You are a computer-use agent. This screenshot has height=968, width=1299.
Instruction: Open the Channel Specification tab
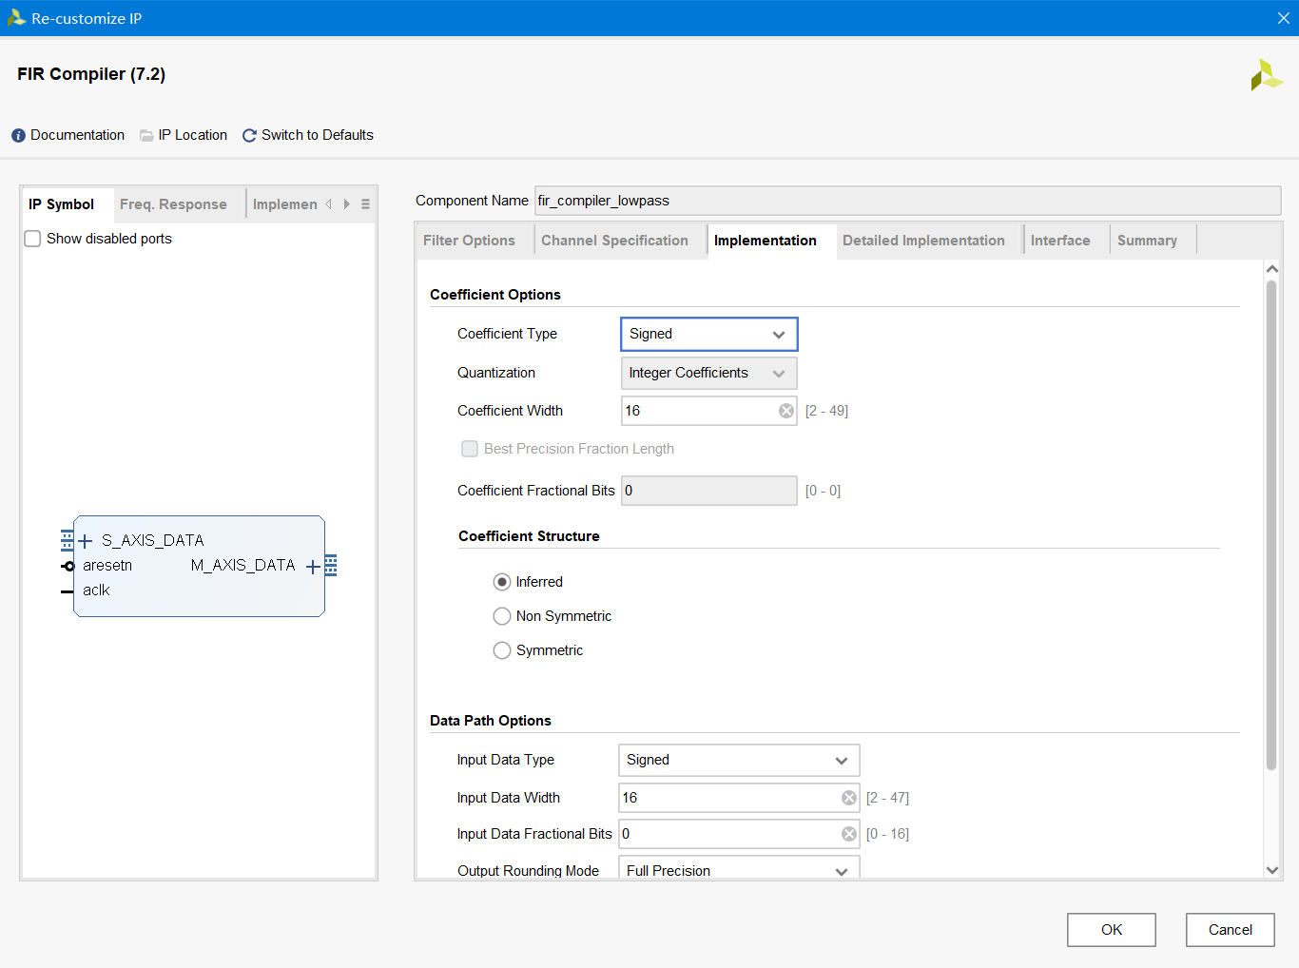click(614, 241)
